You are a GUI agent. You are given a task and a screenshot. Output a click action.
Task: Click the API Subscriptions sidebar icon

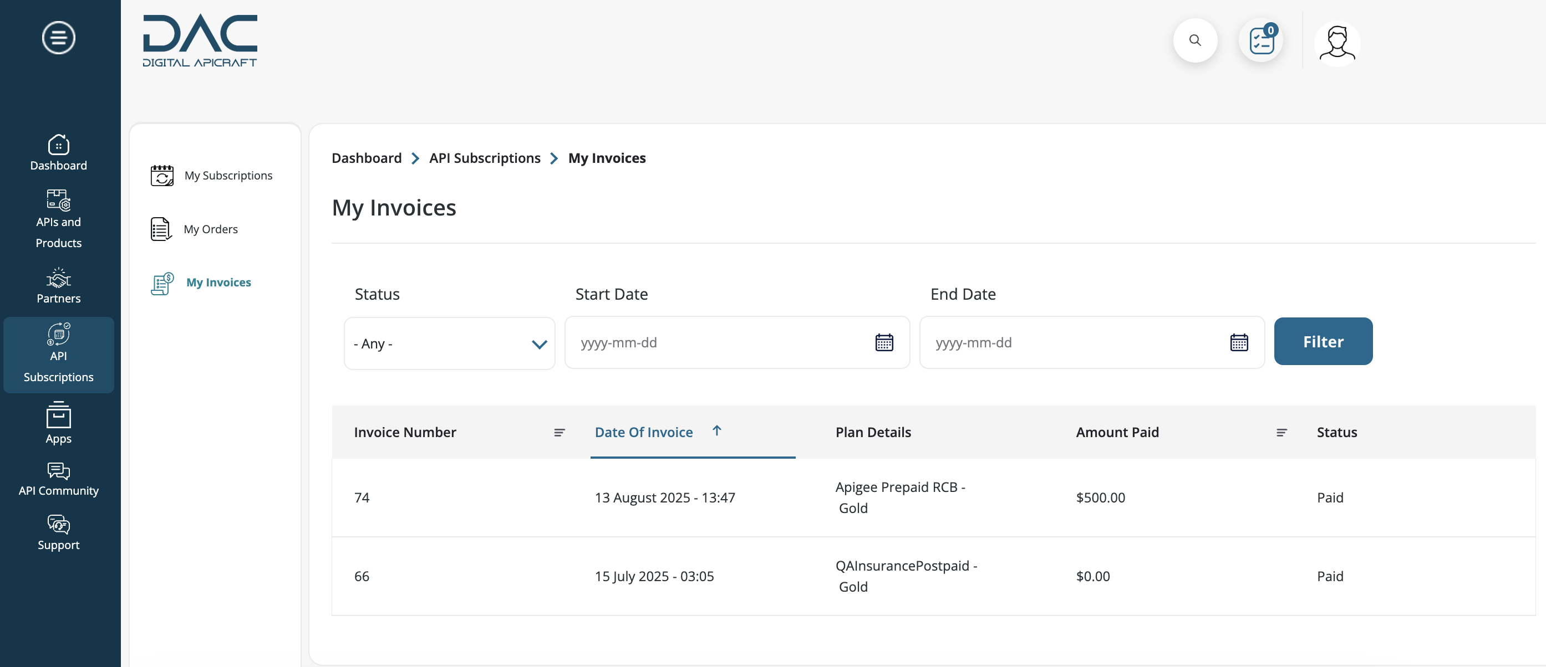click(x=58, y=334)
